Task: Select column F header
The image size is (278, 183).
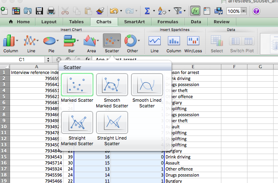Action: point(234,66)
